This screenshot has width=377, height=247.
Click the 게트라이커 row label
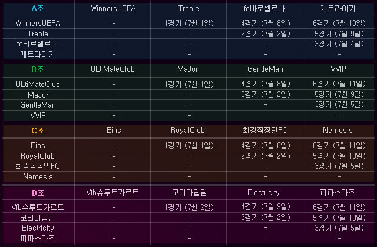(38, 54)
